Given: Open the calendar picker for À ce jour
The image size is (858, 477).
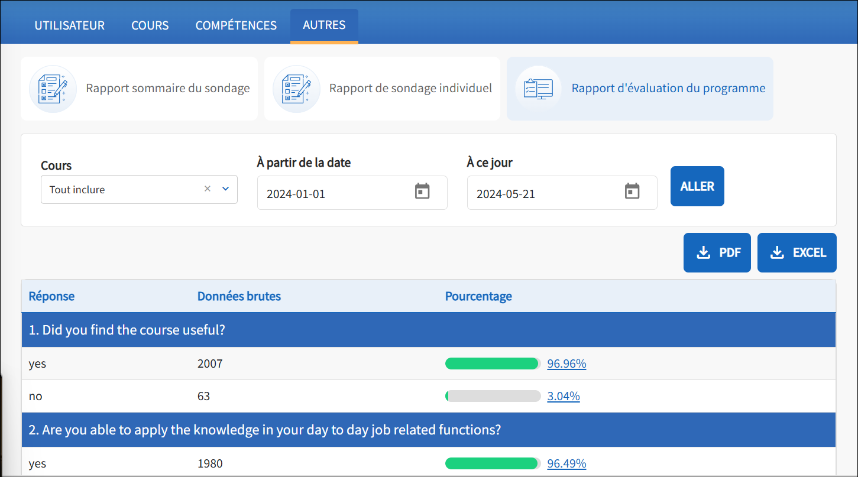Looking at the screenshot, I should tap(633, 192).
